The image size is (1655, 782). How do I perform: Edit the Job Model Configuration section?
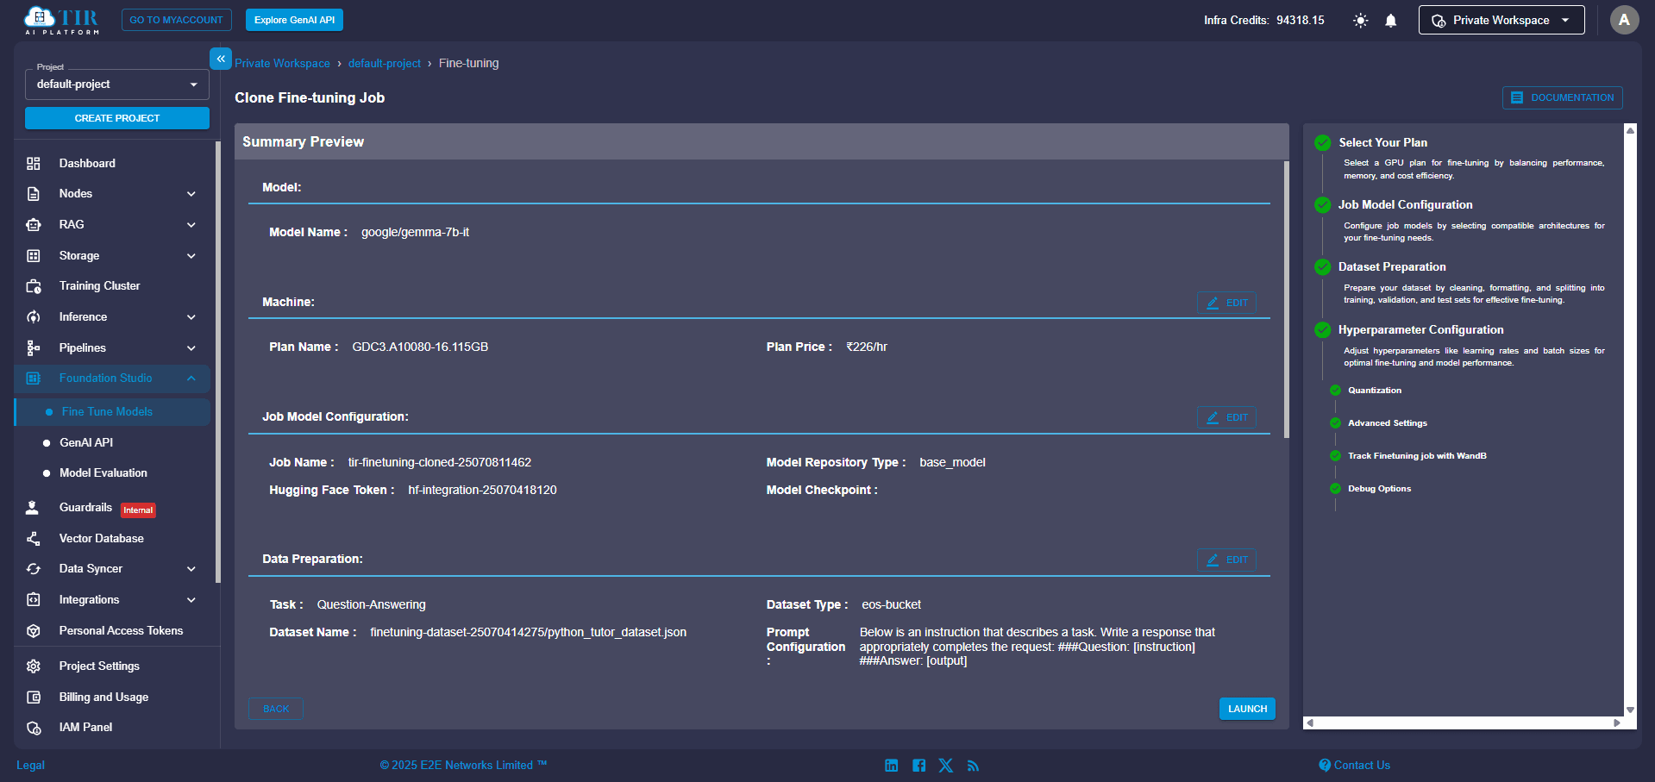pyautogui.click(x=1226, y=418)
